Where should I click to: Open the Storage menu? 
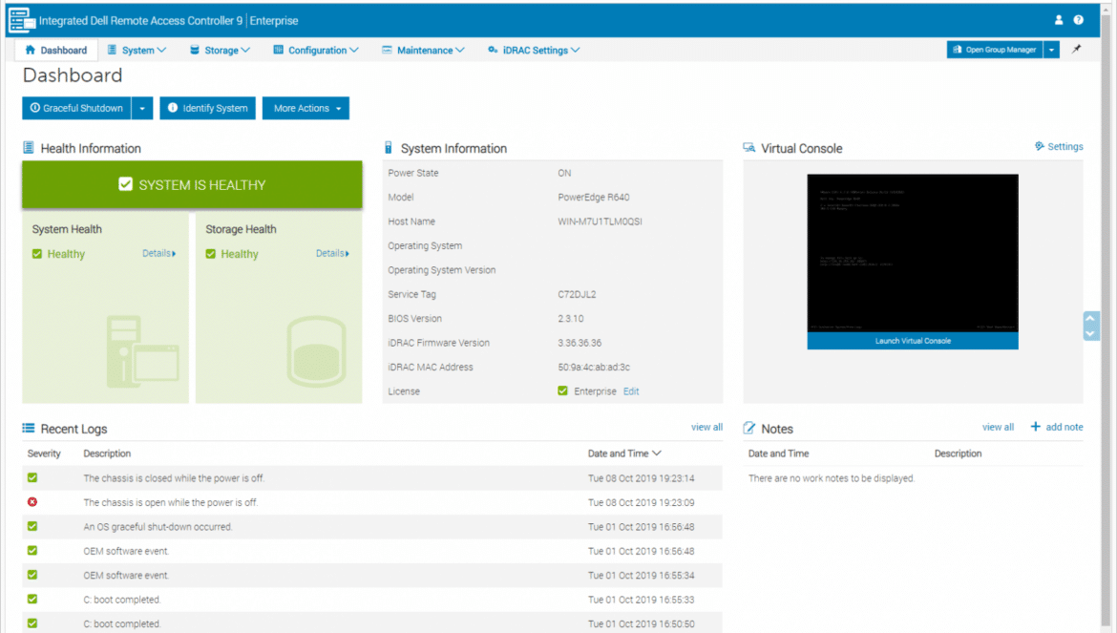(221, 50)
